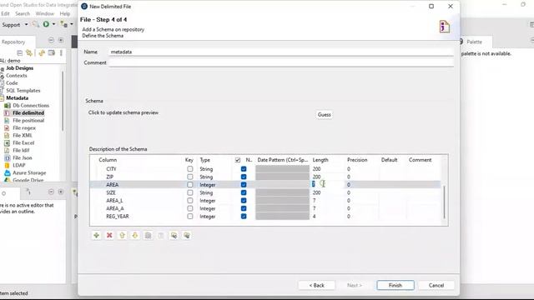The width and height of the screenshot is (534, 300).
Task: Add a new schema column with plus icon
Action: pos(97,235)
